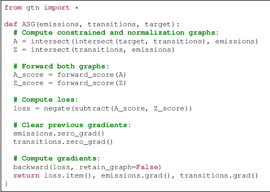Viewport: 270px width, 192px height.
Task: Click the "return" keyword
Action: (x=26, y=175)
